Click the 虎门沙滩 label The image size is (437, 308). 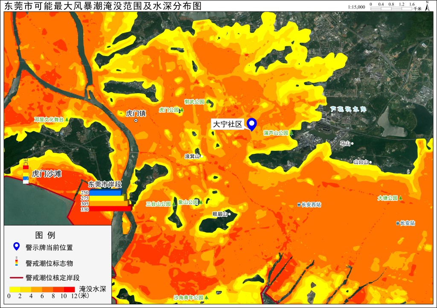47,174
